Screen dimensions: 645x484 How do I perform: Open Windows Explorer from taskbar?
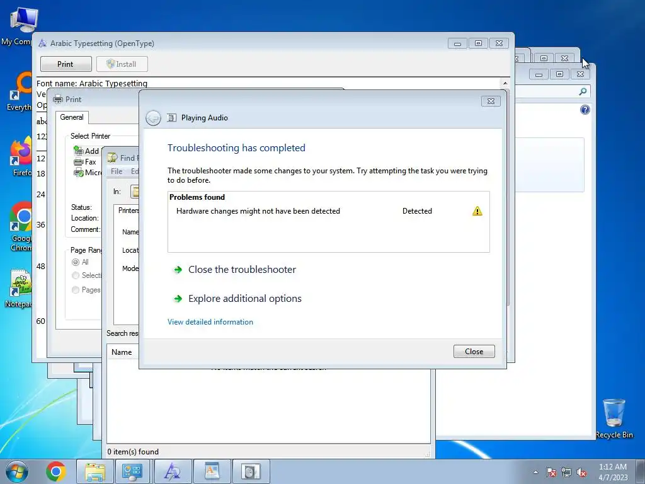pyautogui.click(x=95, y=471)
